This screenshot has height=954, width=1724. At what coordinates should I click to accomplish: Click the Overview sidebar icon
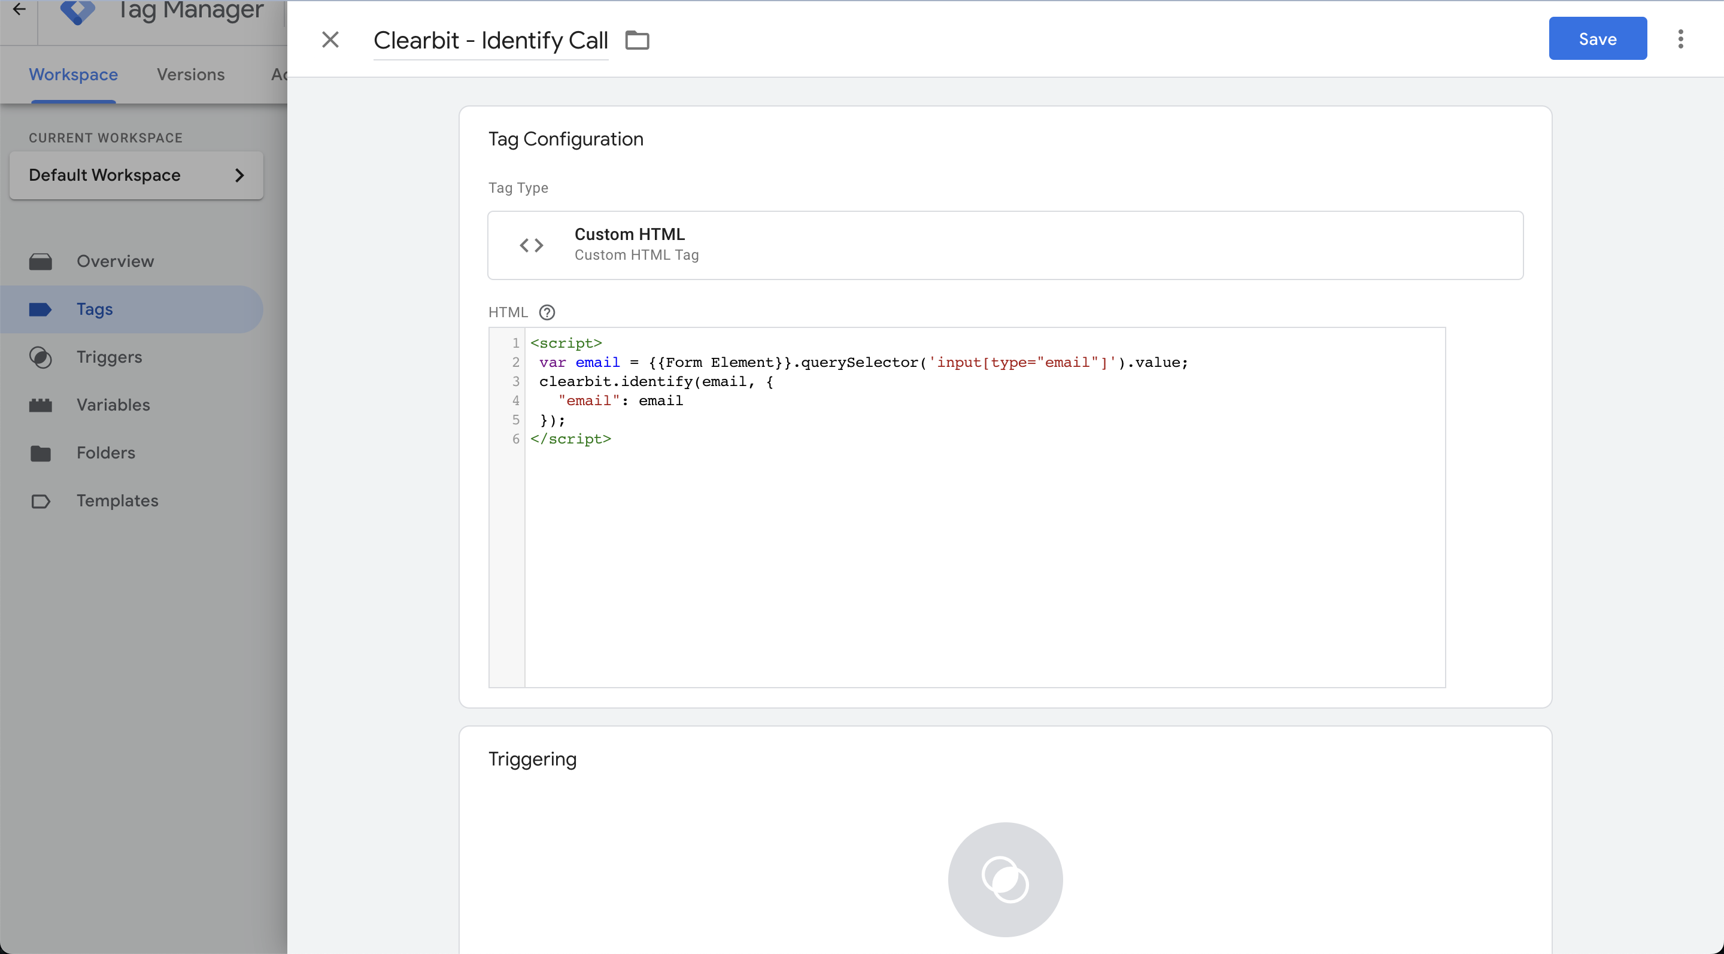coord(40,262)
